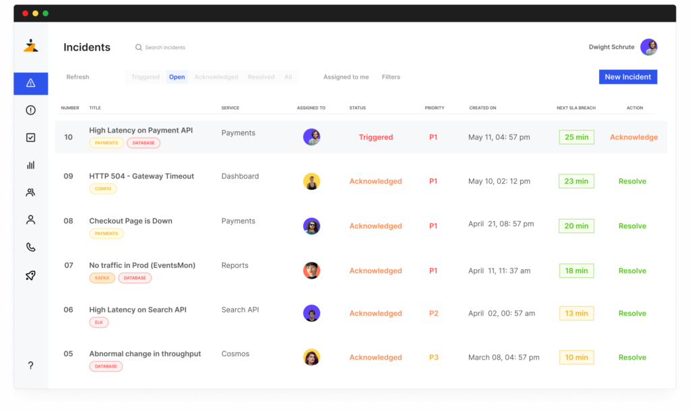Image resolution: width=690 pixels, height=412 pixels.
Task: Acknowledge incident 10
Action: (x=633, y=137)
